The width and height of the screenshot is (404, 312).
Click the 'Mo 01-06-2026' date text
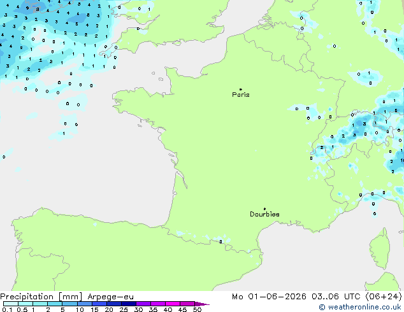tap(269, 297)
